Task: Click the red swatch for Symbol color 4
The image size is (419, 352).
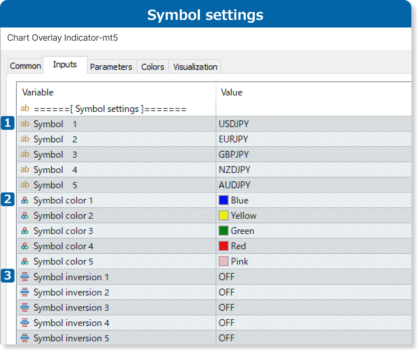Action: (223, 246)
